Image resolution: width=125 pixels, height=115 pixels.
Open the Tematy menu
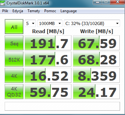34,11
